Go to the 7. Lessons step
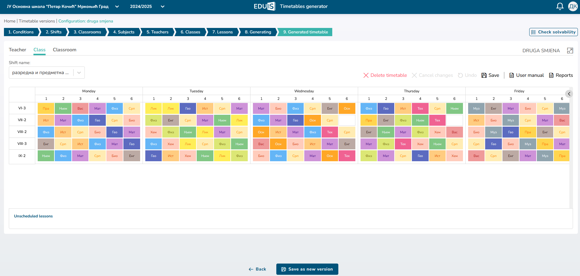 222,32
